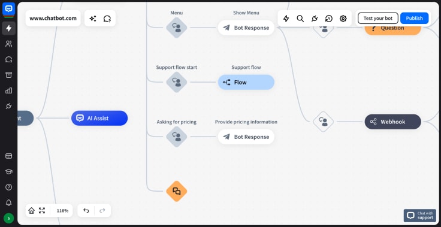
Task: Click the redo arrow
Action: 102,210
